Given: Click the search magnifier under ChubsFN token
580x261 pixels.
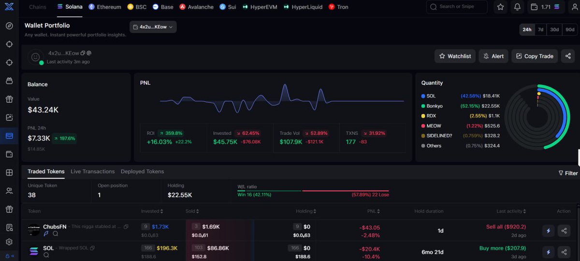Looking at the screenshot, I should [x=56, y=234].
